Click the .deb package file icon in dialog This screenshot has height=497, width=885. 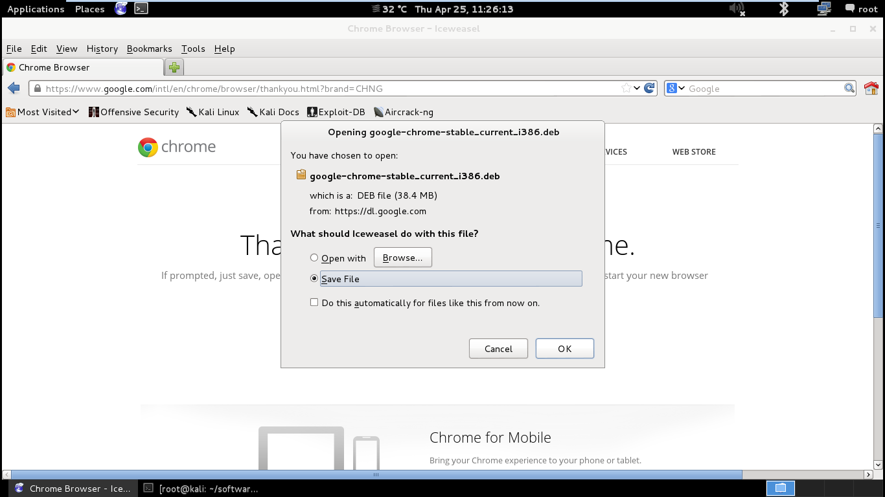coord(301,175)
